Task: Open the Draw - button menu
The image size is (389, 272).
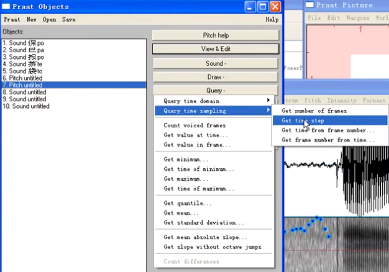Action: pyautogui.click(x=216, y=77)
